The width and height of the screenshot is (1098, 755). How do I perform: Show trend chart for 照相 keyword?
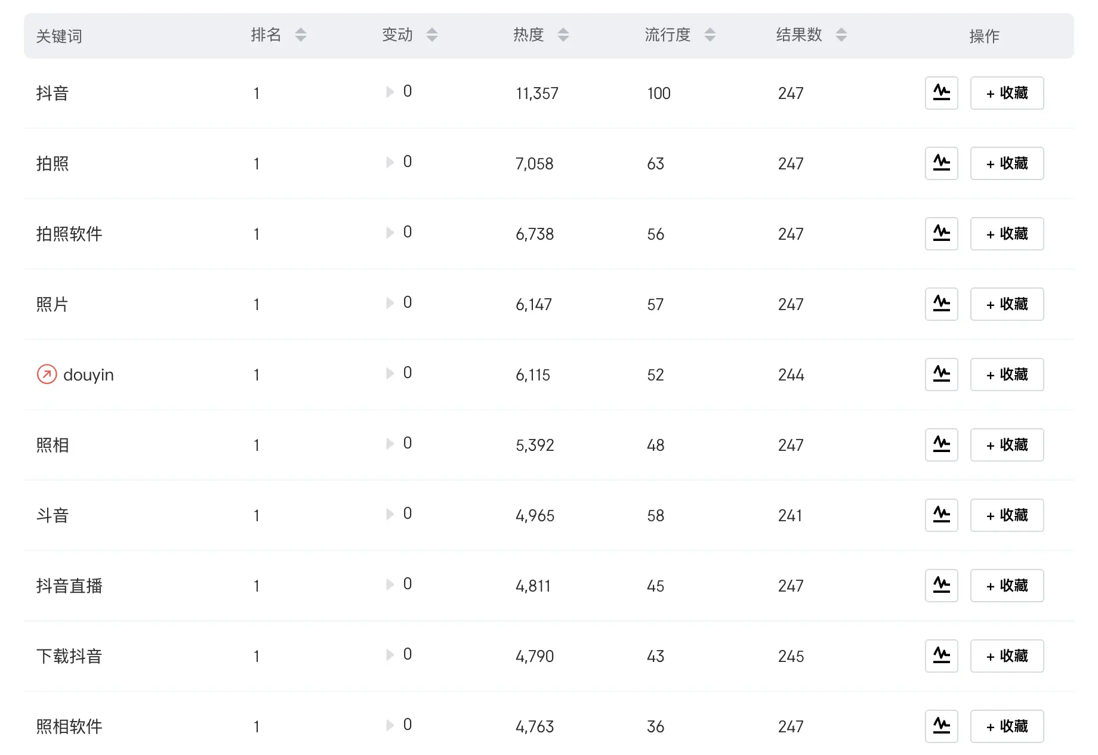point(941,445)
